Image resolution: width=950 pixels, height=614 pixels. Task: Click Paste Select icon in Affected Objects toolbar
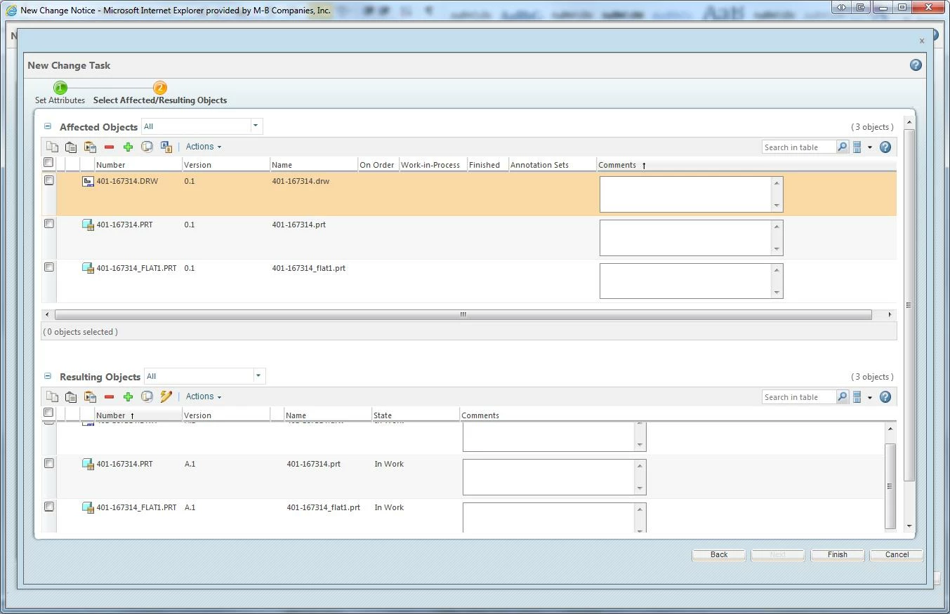coord(90,147)
